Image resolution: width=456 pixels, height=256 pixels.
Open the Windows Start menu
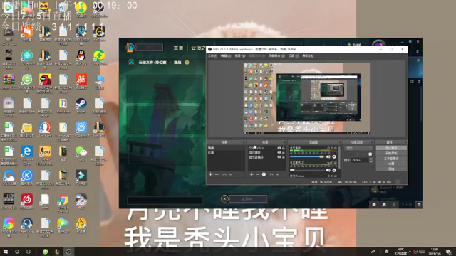coord(6,252)
